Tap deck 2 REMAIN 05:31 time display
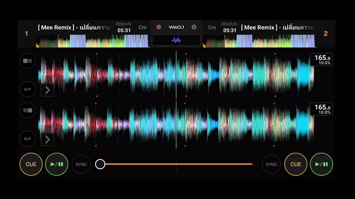The image size is (355, 199). tap(229, 27)
